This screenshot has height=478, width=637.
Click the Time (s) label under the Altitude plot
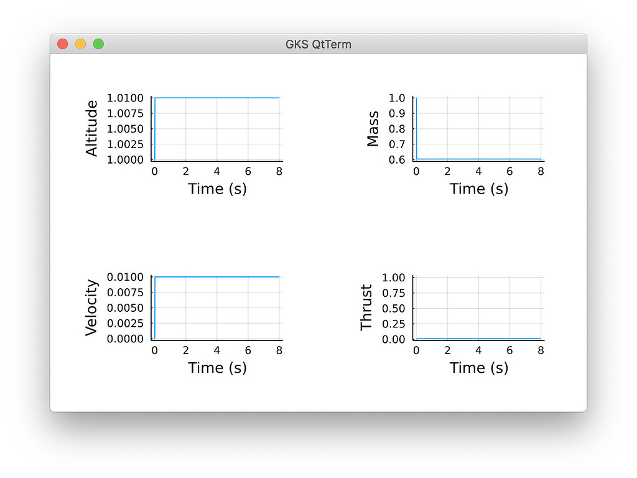coord(218,189)
